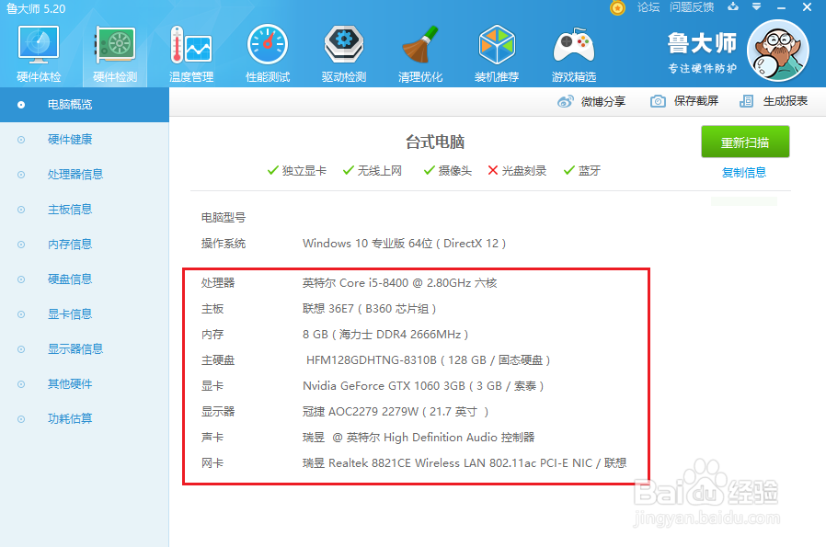Launch 性能测试 performance test

(x=268, y=53)
